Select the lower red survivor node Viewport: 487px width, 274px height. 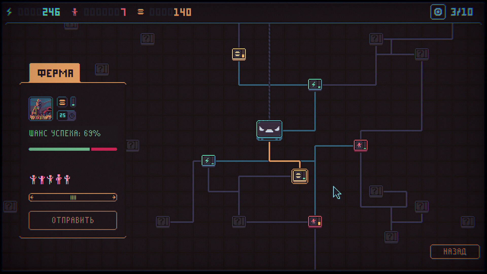(x=315, y=222)
